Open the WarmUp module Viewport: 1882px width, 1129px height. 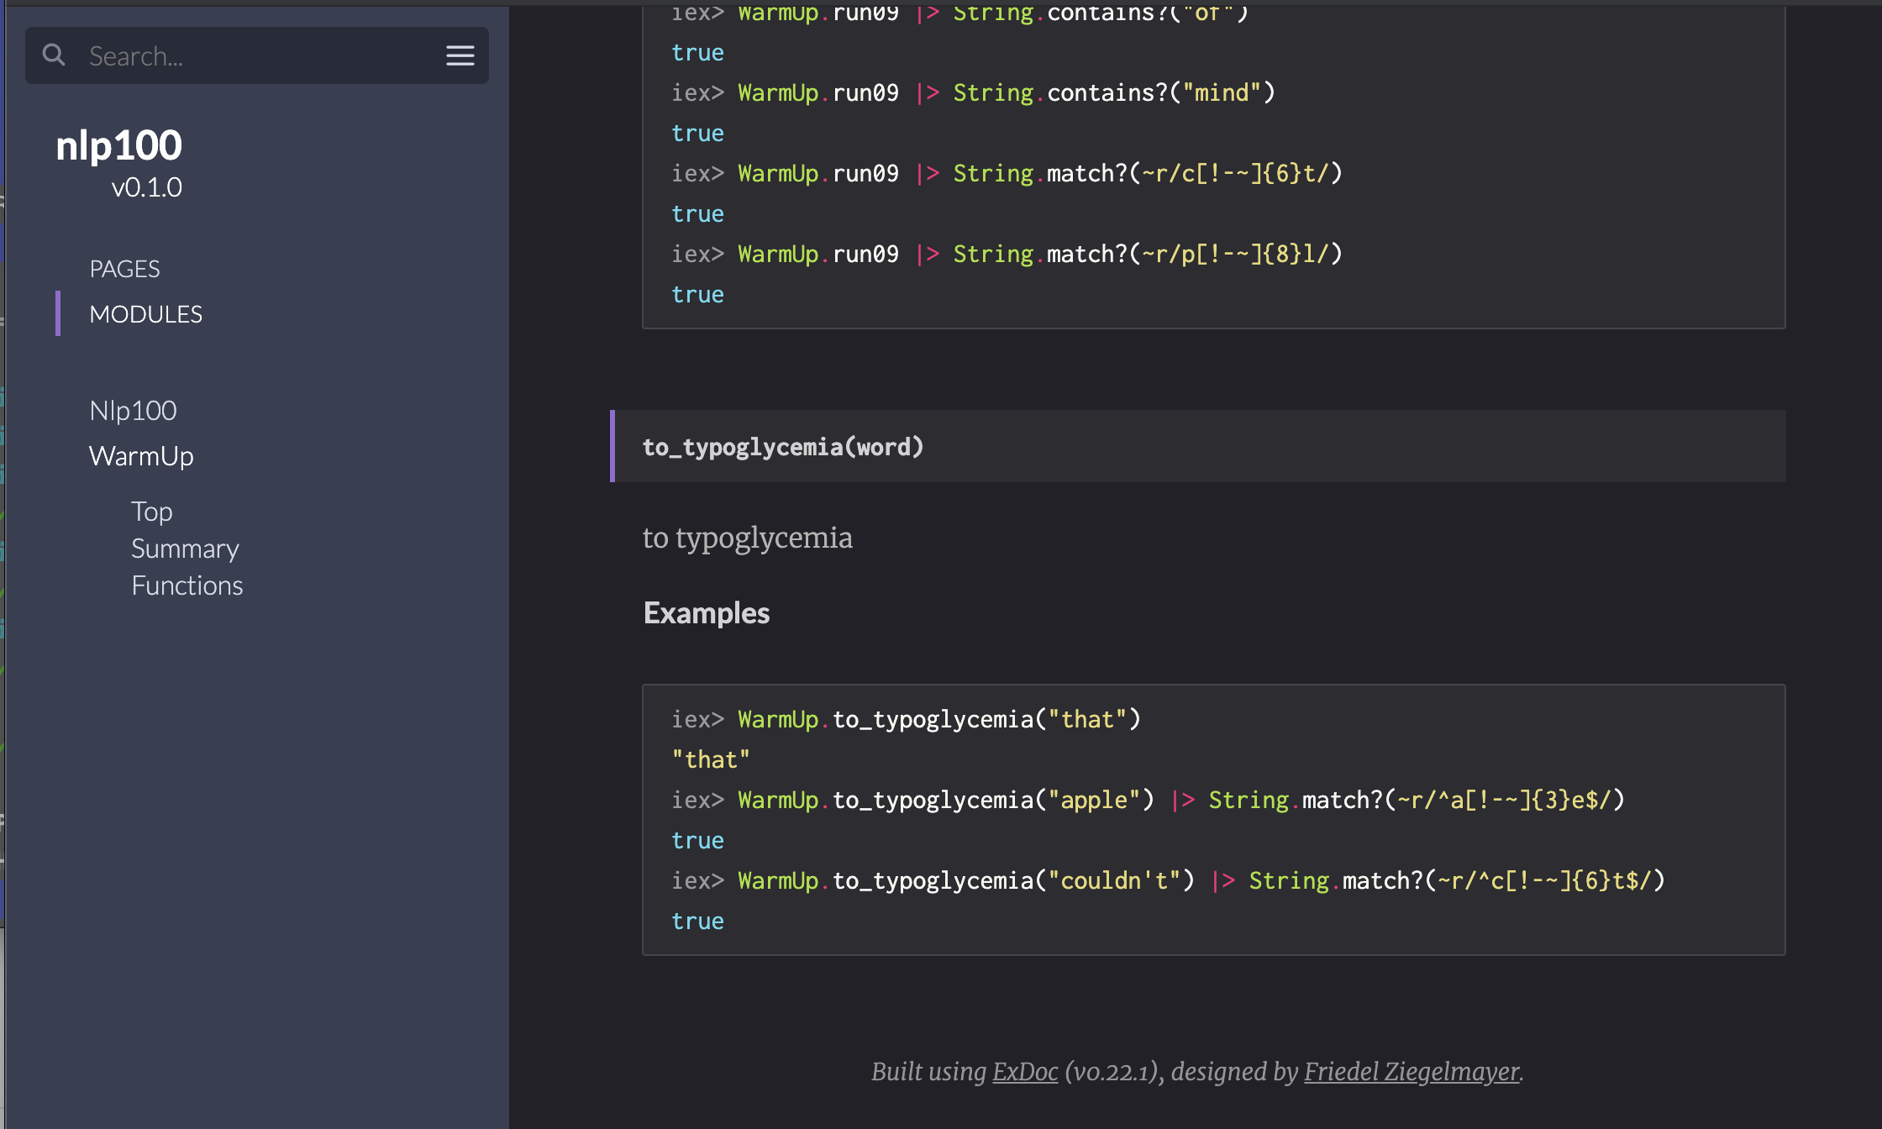point(141,456)
